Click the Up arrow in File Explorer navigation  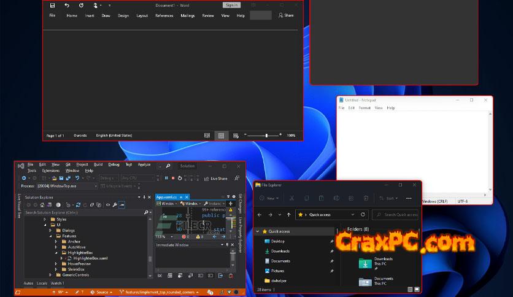[288, 215]
